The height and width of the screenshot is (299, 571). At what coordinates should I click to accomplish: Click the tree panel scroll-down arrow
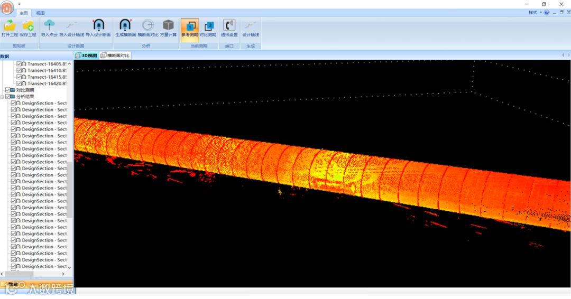pos(70,267)
